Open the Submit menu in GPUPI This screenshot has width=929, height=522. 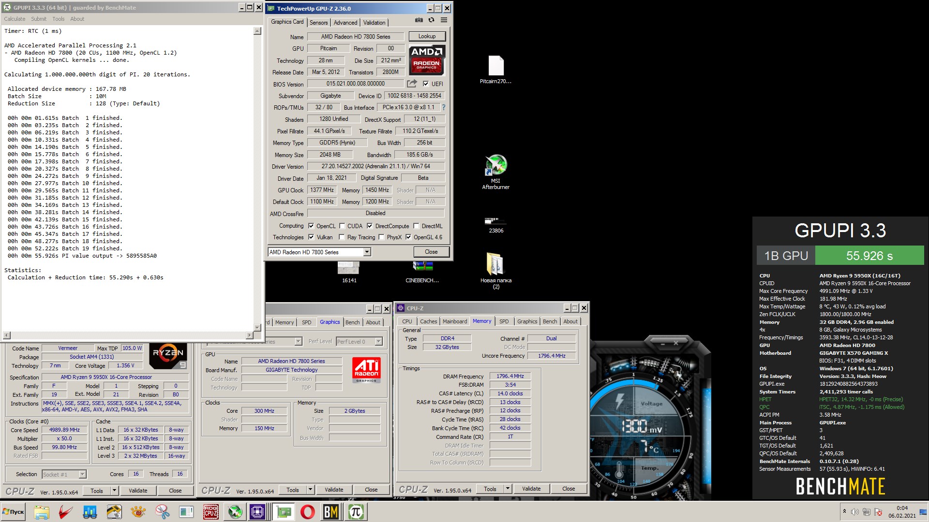(x=39, y=19)
